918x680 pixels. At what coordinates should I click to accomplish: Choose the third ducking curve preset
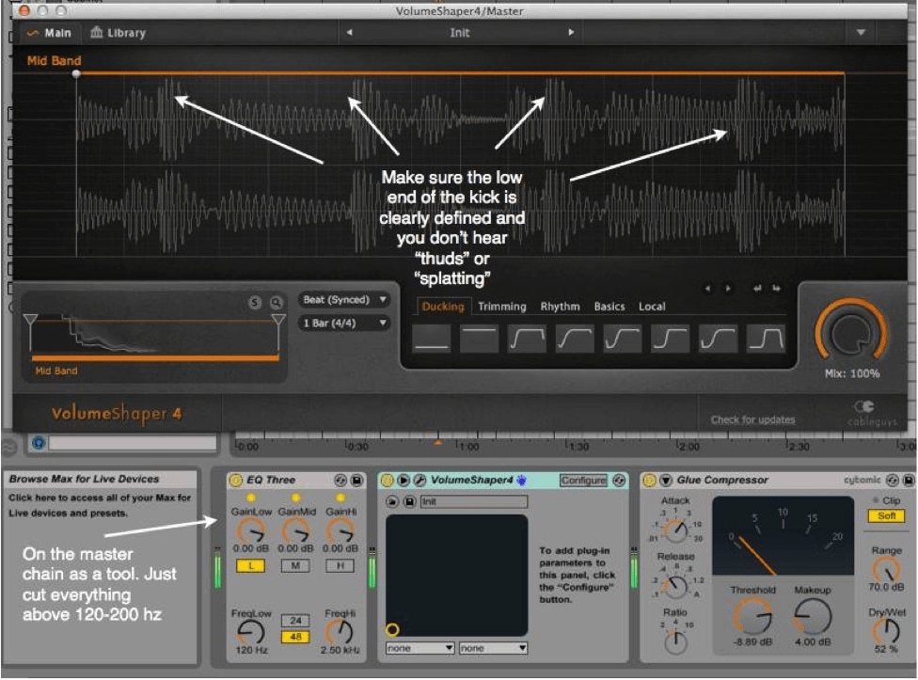527,339
